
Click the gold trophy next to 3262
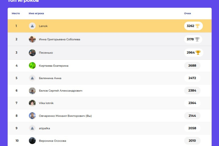point(198,26)
